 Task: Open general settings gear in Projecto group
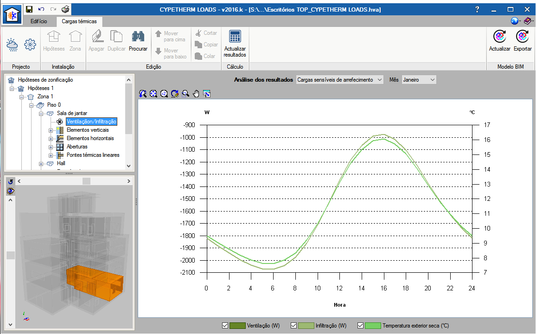pos(30,45)
